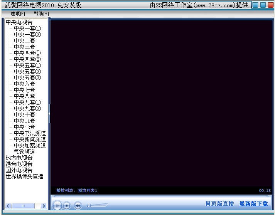
Task: Open the 中央书法频道 channel
Action: click(30, 133)
